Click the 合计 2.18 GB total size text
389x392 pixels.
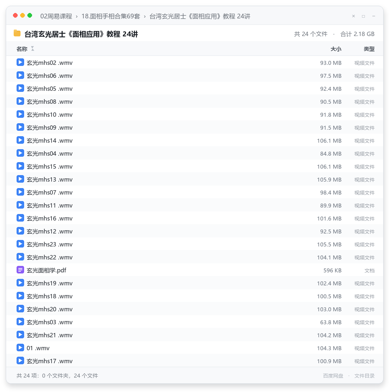tap(357, 34)
